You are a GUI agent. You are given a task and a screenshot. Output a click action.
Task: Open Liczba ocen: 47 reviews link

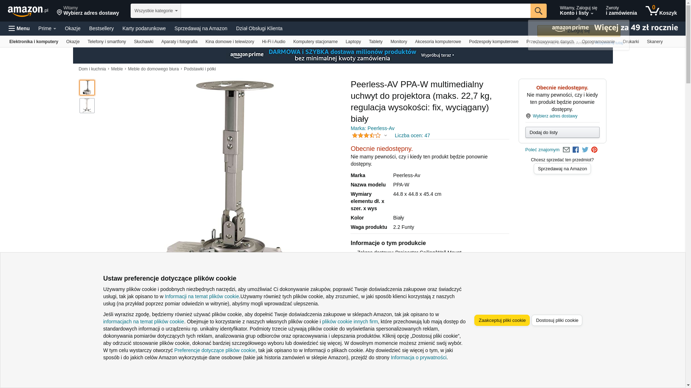[x=412, y=135]
